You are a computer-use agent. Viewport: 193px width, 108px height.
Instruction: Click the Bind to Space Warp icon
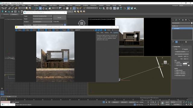click(16, 8)
